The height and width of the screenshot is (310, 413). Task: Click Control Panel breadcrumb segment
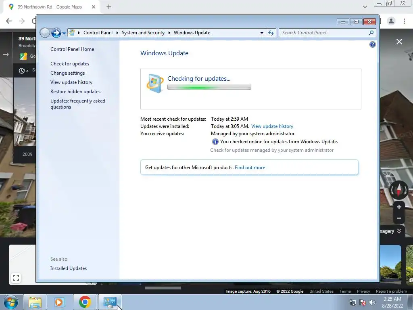(98, 33)
